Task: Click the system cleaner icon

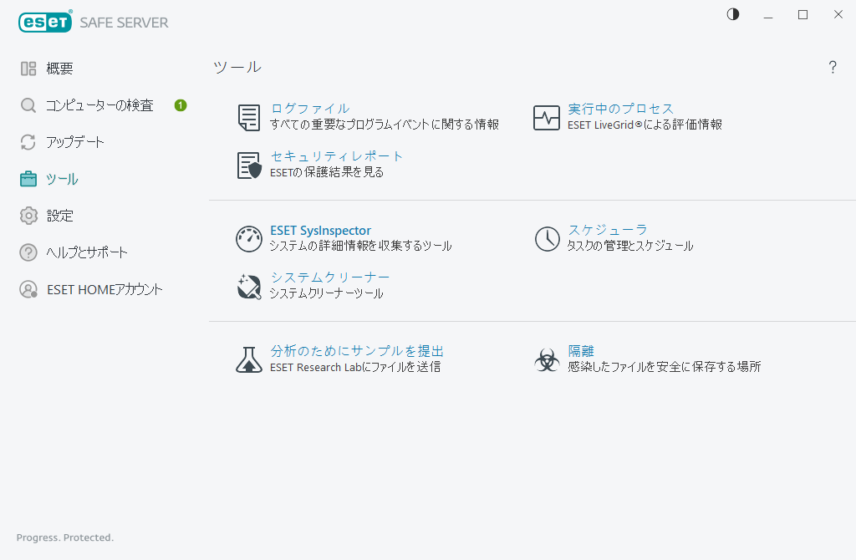Action: [249, 286]
